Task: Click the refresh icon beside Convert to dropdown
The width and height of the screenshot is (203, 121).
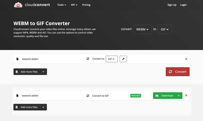Action: 88,59
